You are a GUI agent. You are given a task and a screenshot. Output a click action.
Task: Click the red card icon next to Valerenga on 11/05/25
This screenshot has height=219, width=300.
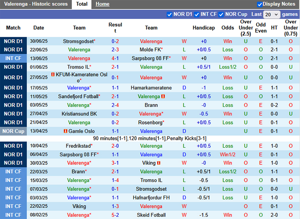[x=163, y=96]
